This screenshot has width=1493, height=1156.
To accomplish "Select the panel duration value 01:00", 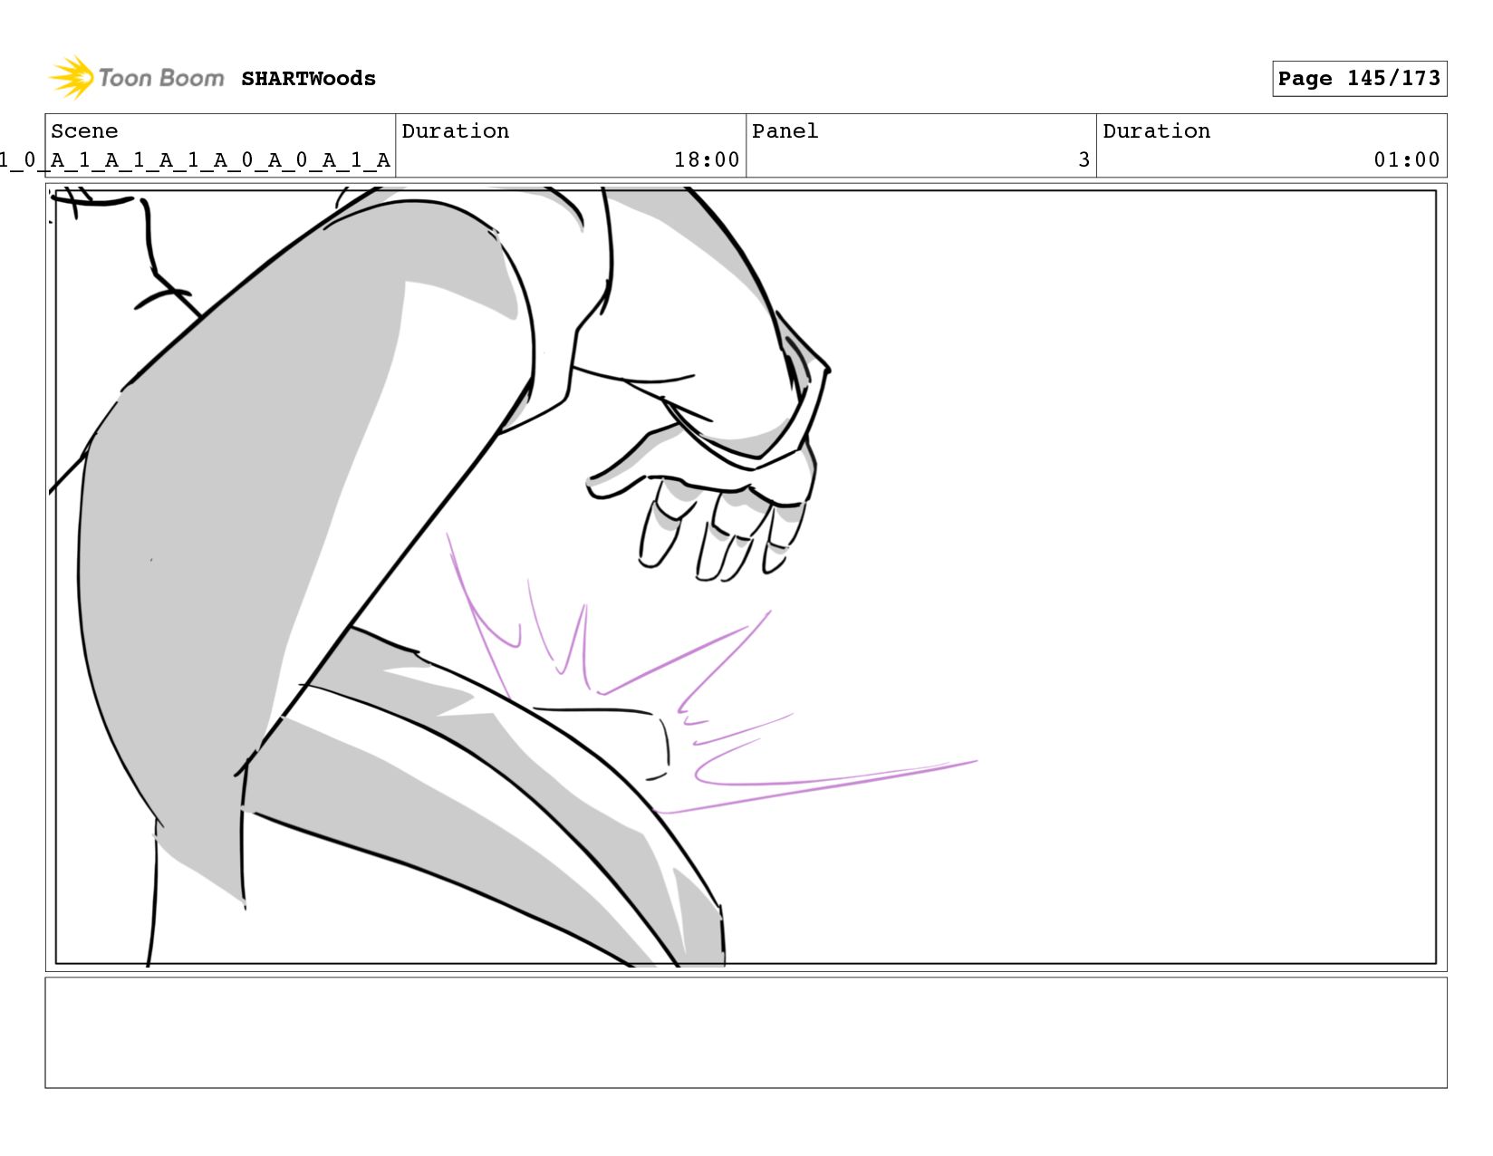I will click(x=1406, y=160).
